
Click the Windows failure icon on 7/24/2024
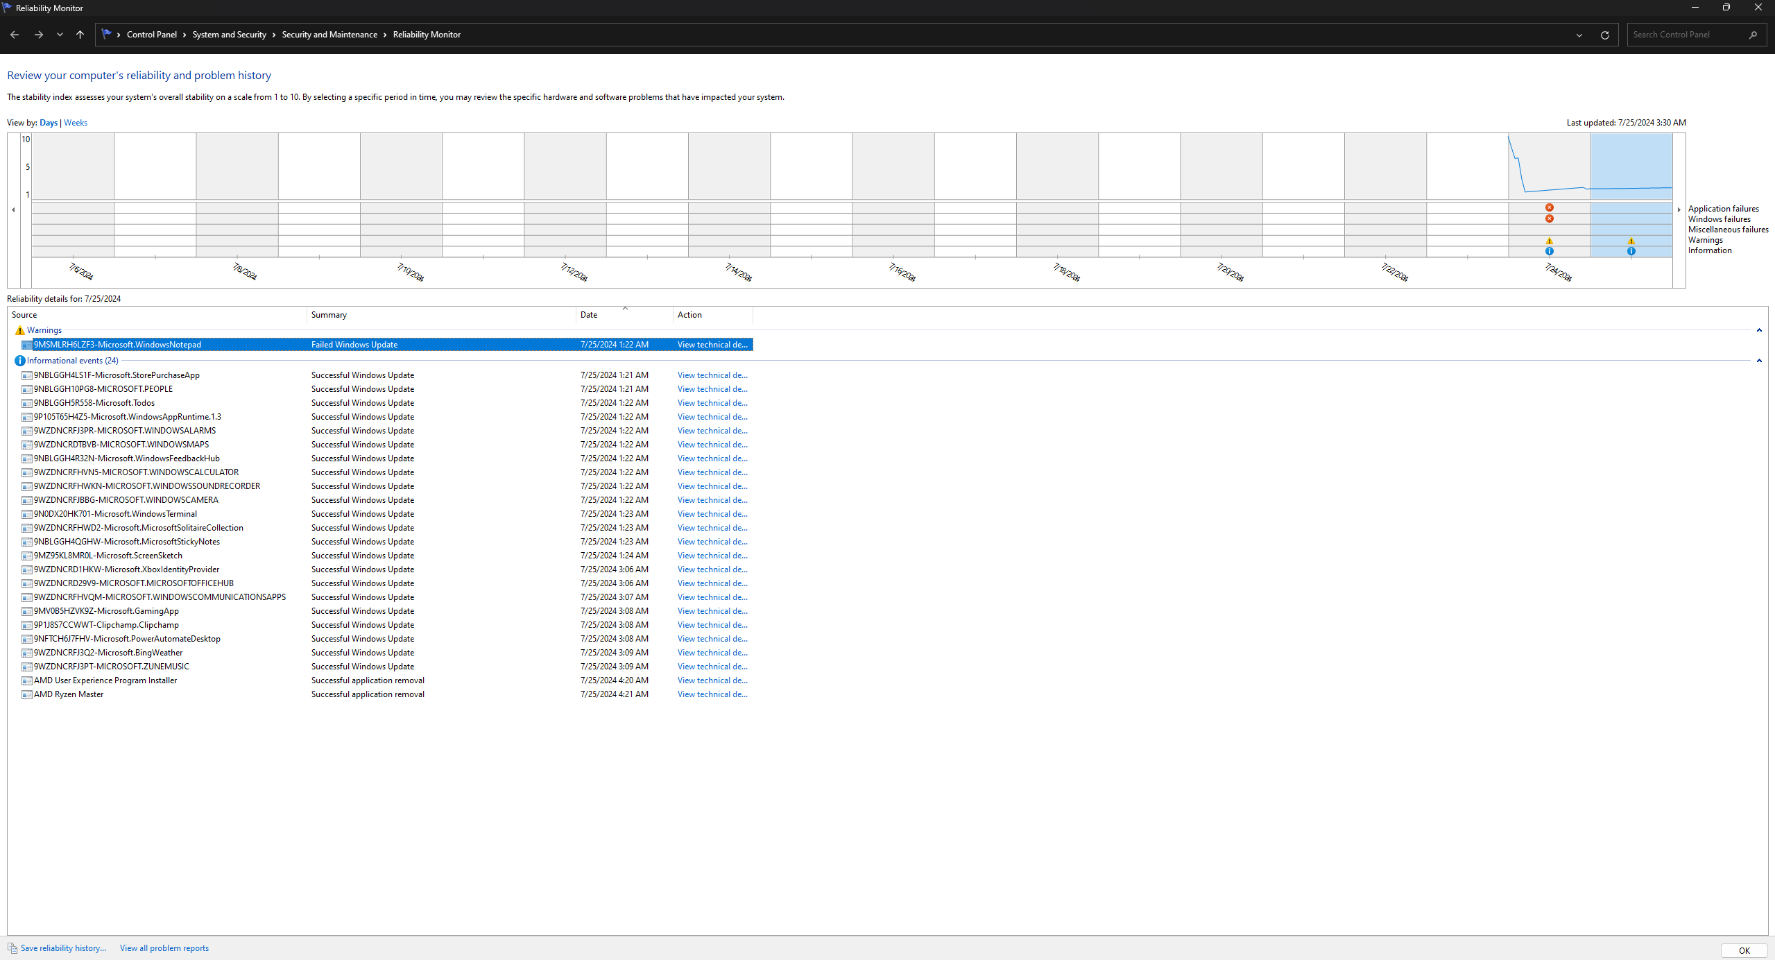1549,218
